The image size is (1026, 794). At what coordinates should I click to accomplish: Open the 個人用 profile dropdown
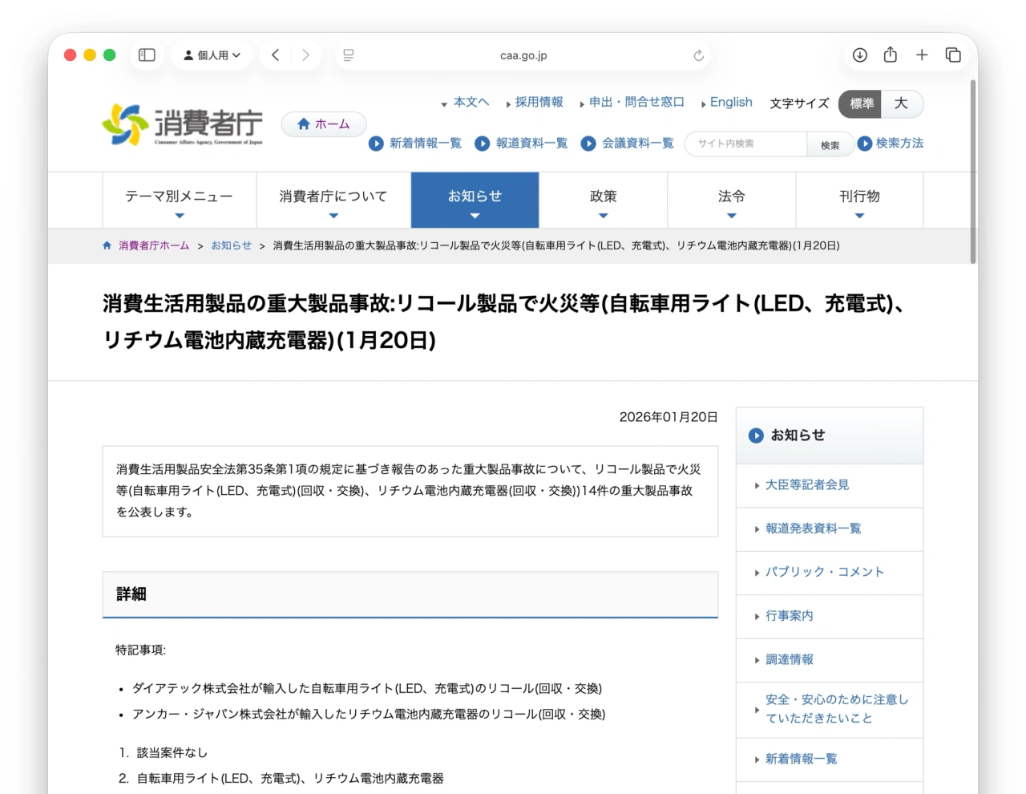212,55
